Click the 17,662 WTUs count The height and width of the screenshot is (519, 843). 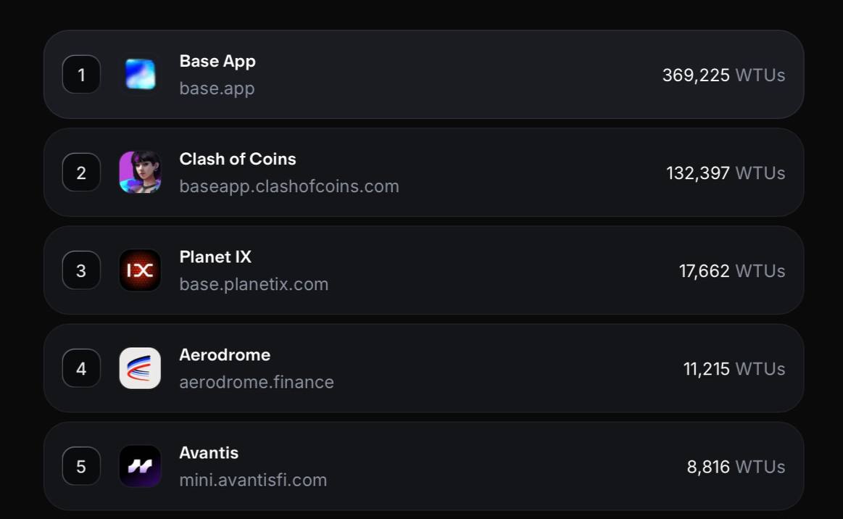tap(731, 271)
